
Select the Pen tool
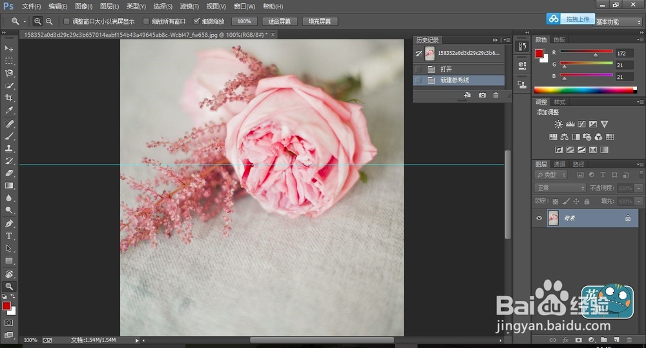[x=8, y=223]
